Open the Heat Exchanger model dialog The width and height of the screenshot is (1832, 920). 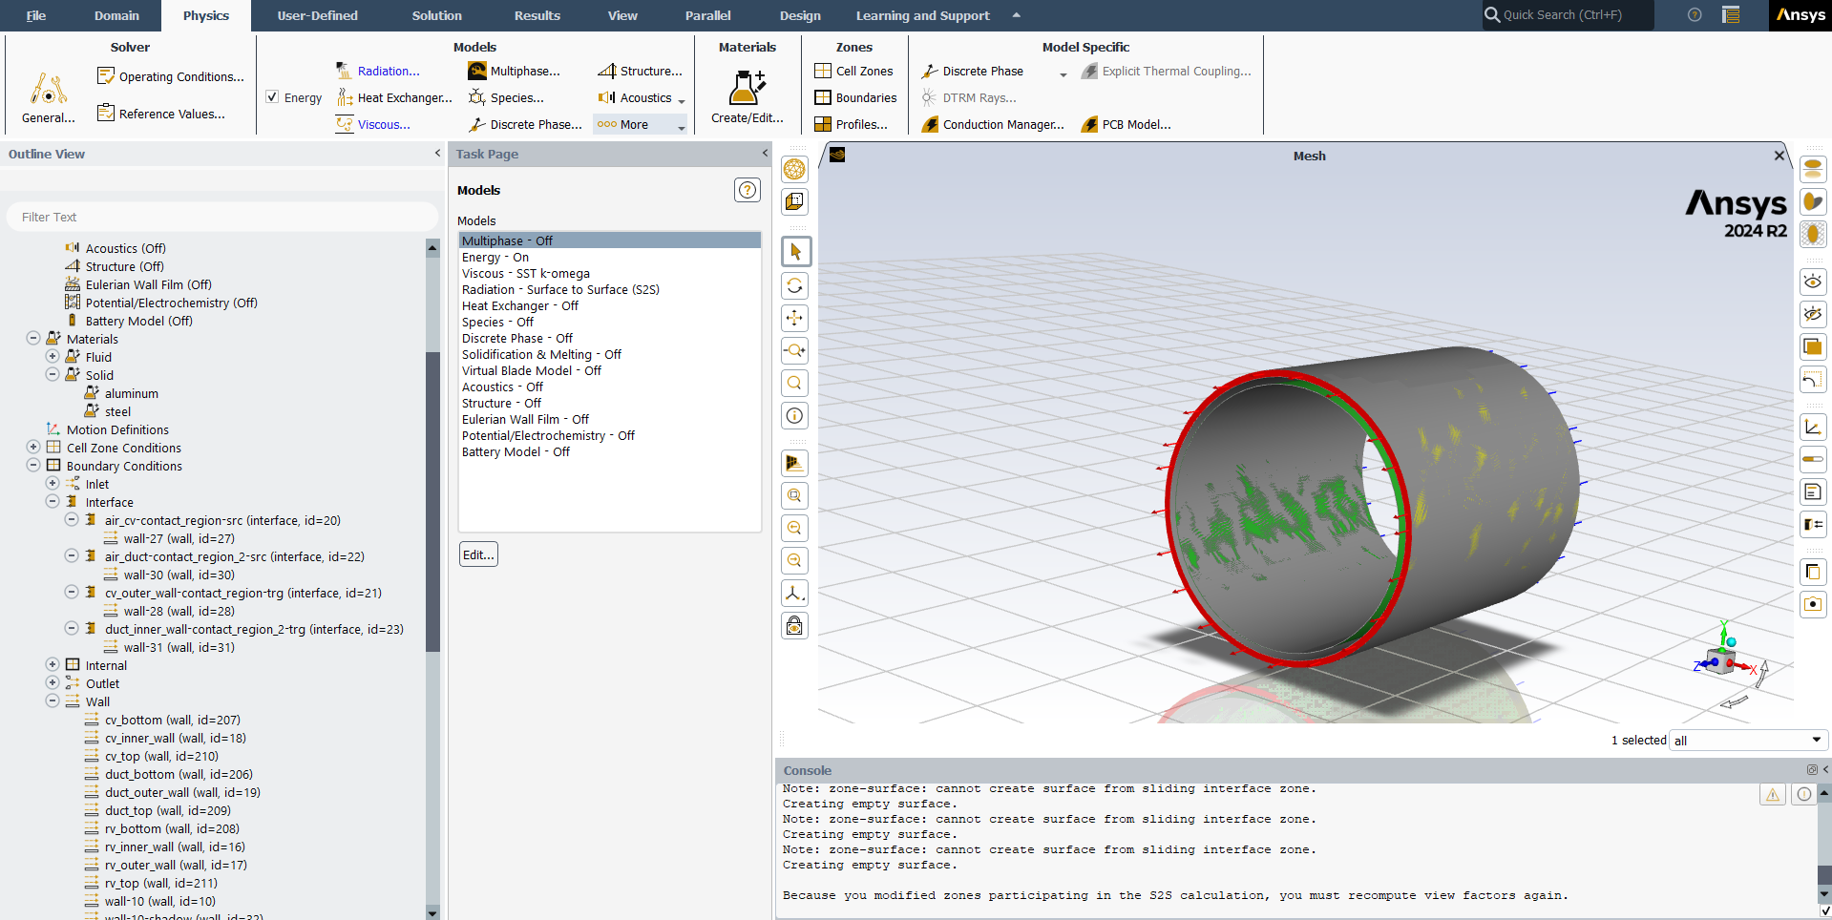pyautogui.click(x=394, y=97)
